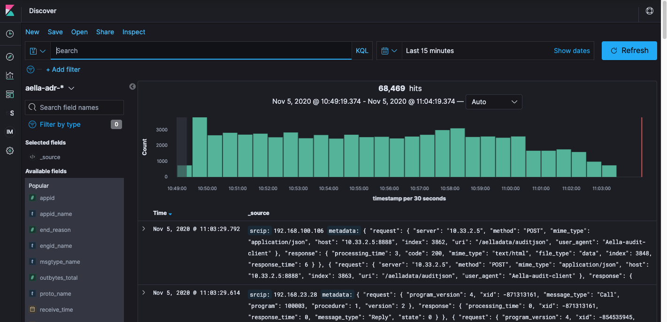Open the Share menu
Image resolution: width=667 pixels, height=322 pixels.
pos(105,32)
